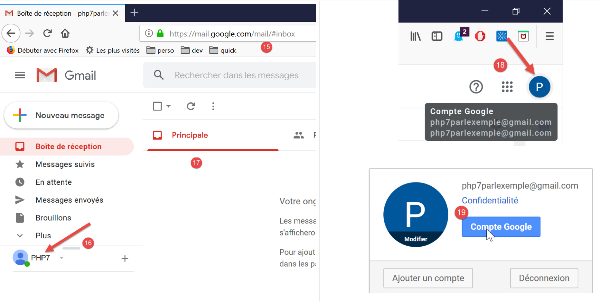Switch to the Principale inbox tab
599x301 pixels.
190,135
